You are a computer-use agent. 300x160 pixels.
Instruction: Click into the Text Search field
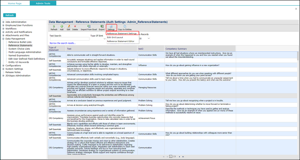pyautogui.click(x=69, y=39)
